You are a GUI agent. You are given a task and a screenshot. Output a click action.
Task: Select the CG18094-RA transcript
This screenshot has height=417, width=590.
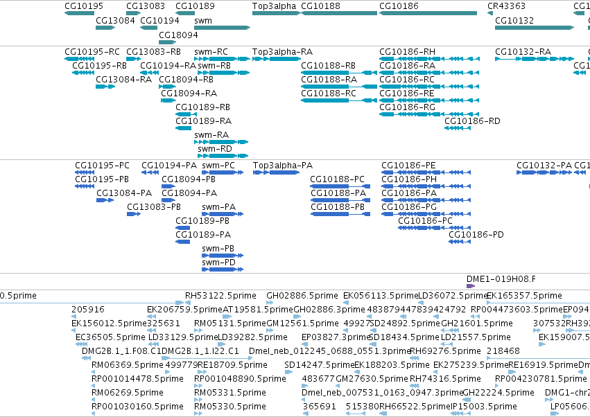pyautogui.click(x=168, y=100)
